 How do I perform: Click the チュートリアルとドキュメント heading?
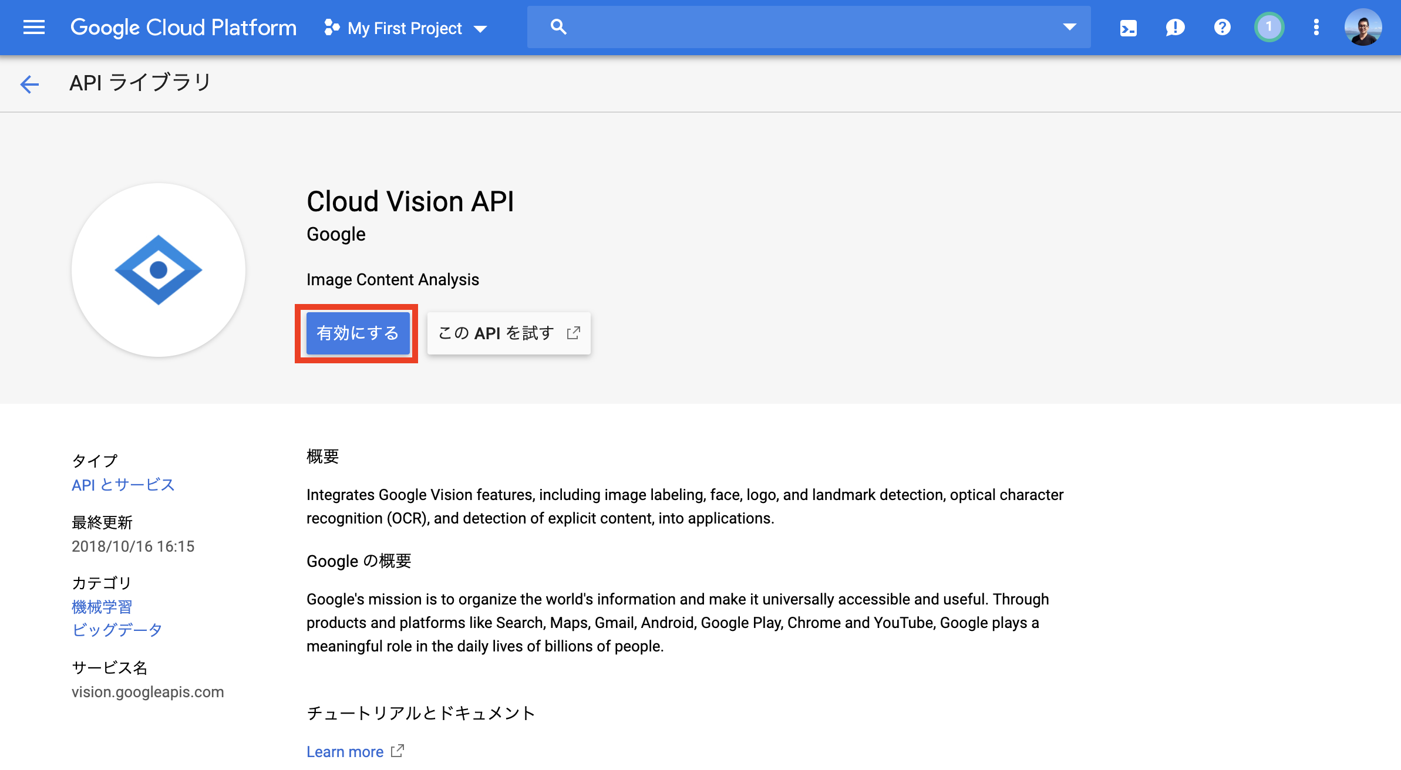point(420,713)
